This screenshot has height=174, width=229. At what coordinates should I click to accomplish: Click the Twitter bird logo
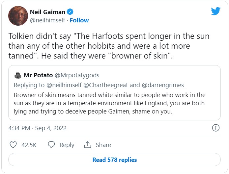click(x=215, y=12)
